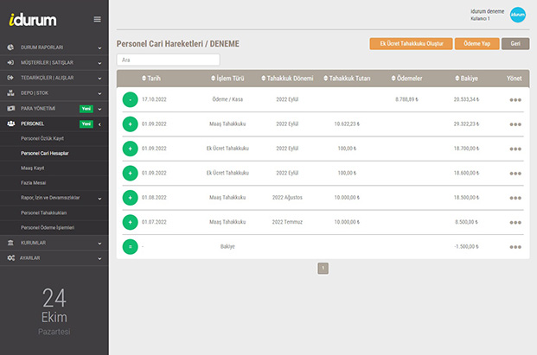This screenshot has height=355, width=537.
Task: Click the 2022 Ağustos period cell
Action: 287,198
